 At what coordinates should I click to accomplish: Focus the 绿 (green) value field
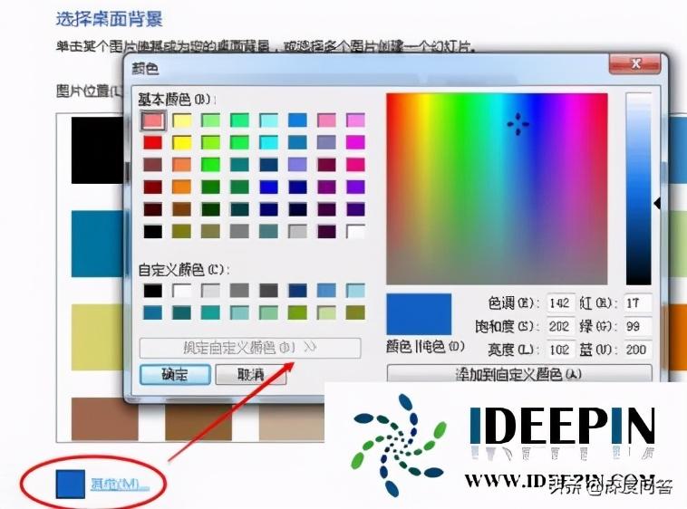click(x=637, y=326)
